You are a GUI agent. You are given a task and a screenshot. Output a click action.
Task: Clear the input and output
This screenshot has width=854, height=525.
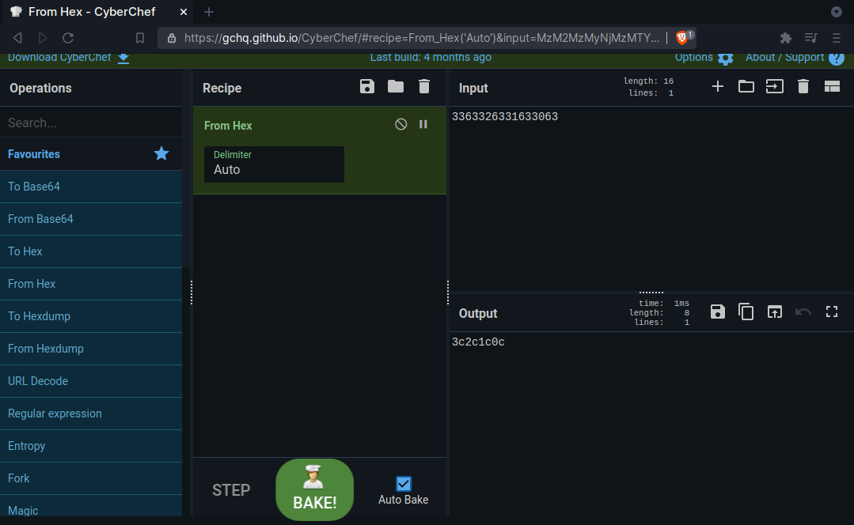point(803,86)
